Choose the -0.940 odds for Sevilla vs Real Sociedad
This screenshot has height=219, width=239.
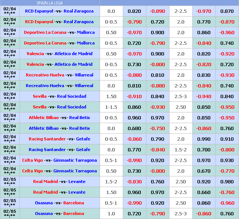pos(204,96)
